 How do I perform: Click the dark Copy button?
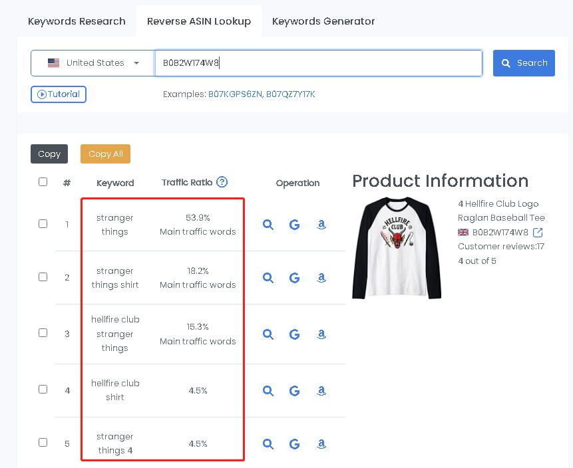[x=49, y=154]
